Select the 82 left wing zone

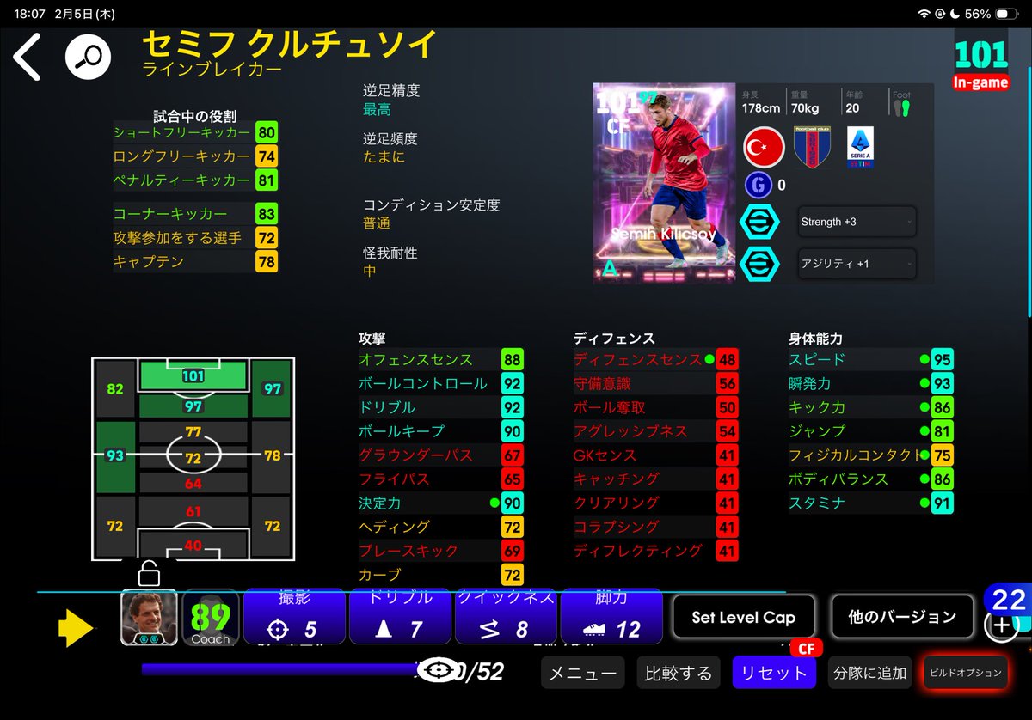[x=114, y=389]
